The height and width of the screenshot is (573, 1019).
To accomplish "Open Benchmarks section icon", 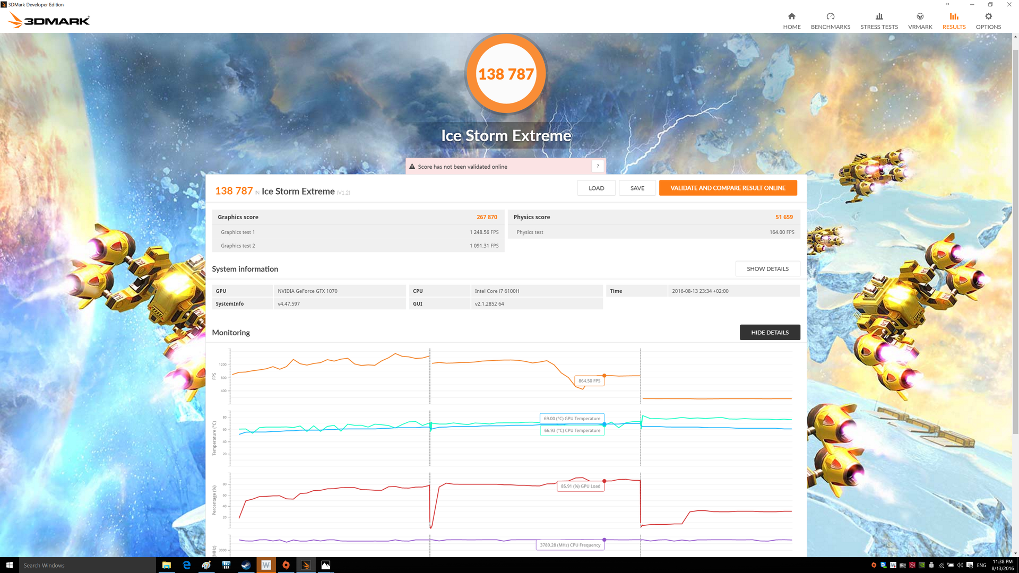I will pos(830,16).
